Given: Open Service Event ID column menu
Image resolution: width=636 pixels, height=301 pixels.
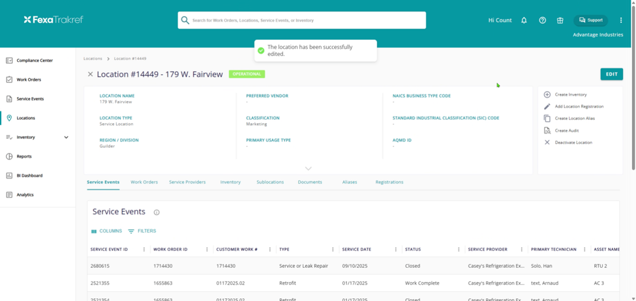Looking at the screenshot, I should coord(144,250).
